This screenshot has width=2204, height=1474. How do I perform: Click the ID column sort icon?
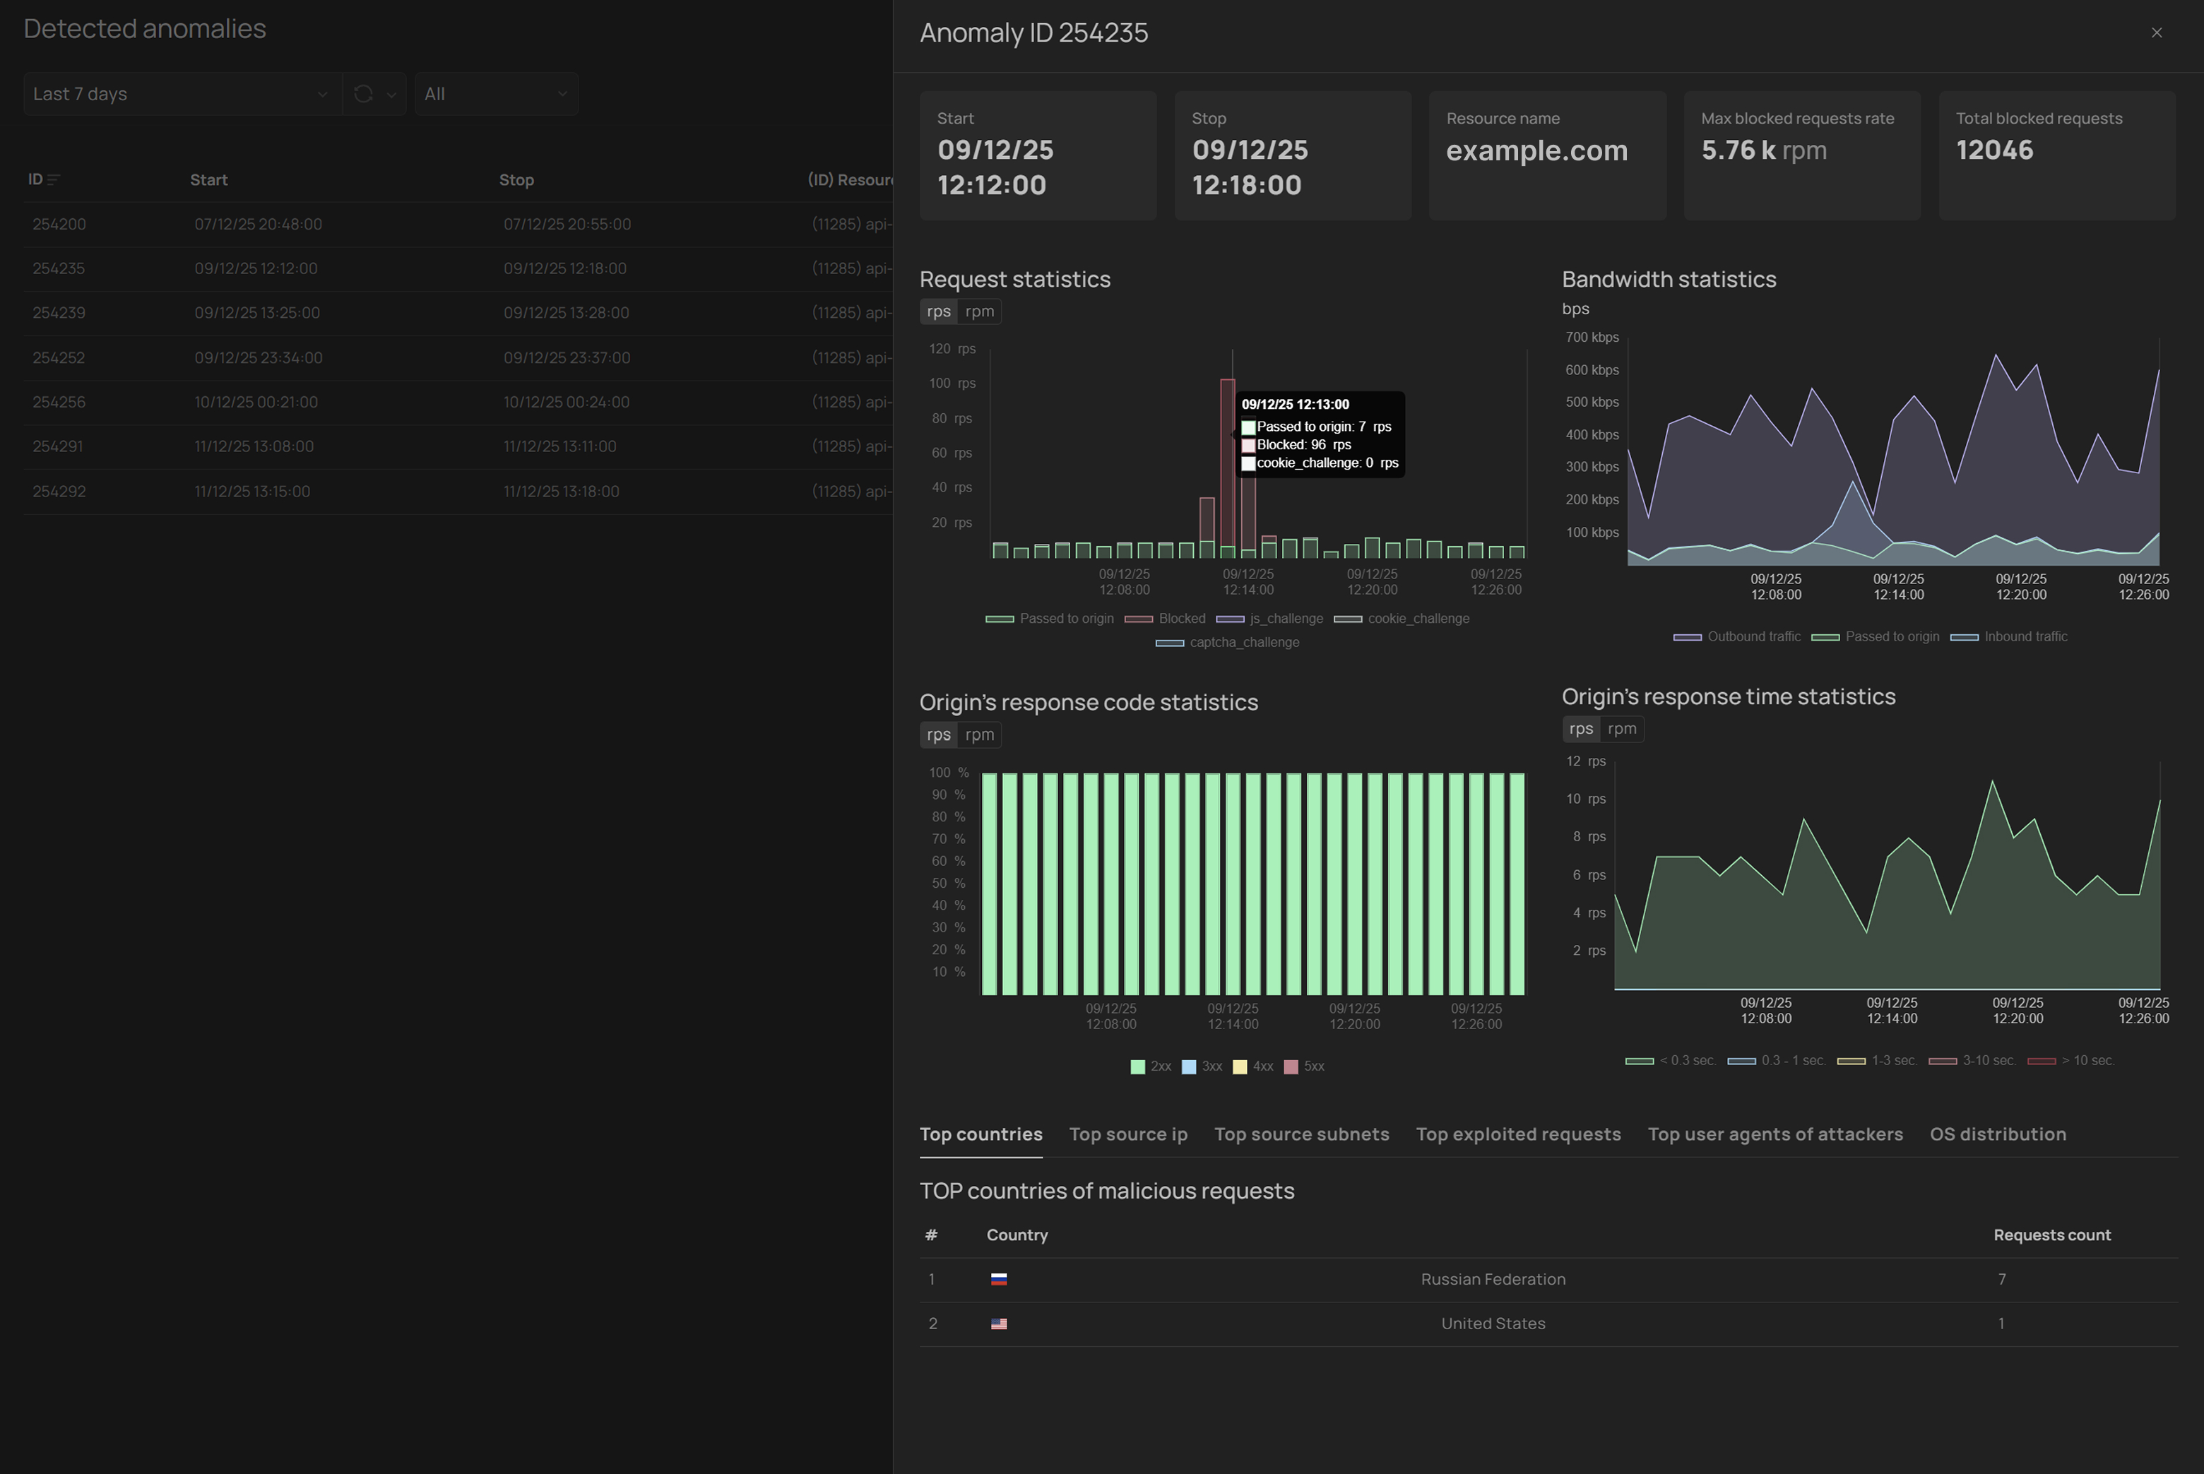click(54, 179)
